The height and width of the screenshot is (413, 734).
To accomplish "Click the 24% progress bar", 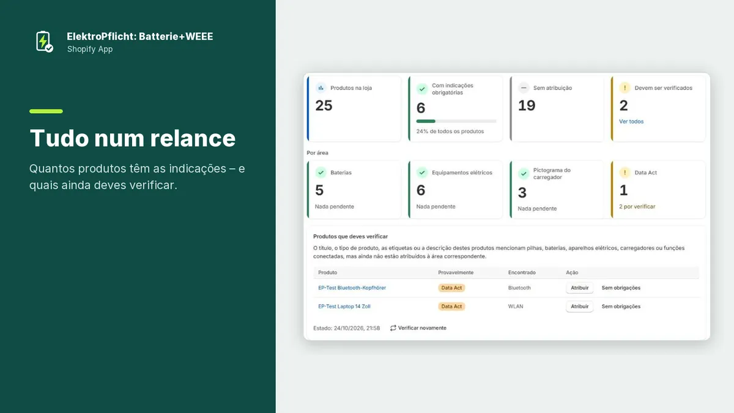I will (456, 121).
